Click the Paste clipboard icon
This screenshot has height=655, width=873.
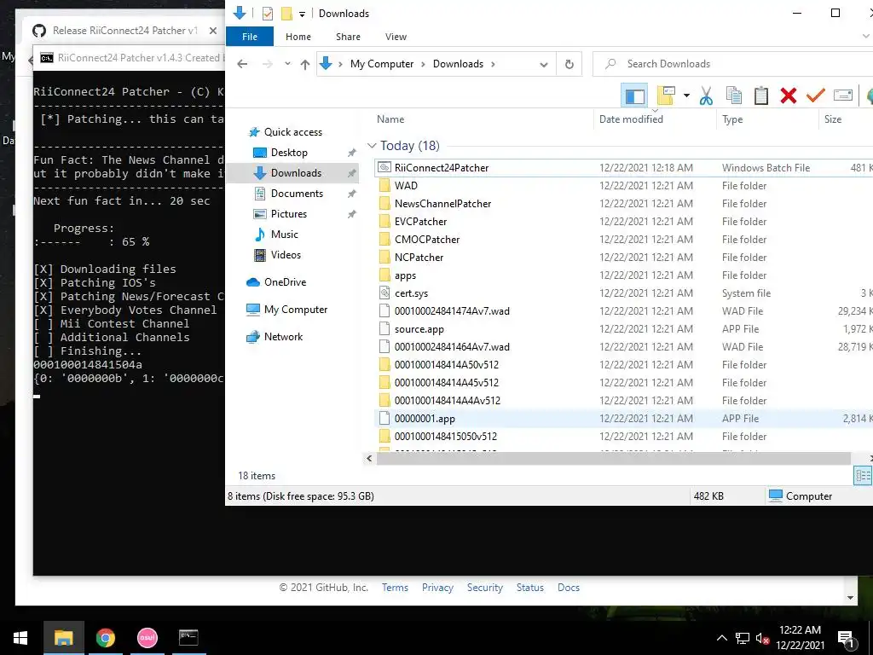[x=761, y=96]
